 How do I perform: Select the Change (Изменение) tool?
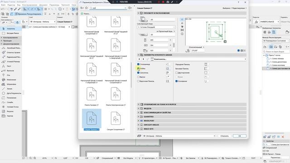click(11, 80)
